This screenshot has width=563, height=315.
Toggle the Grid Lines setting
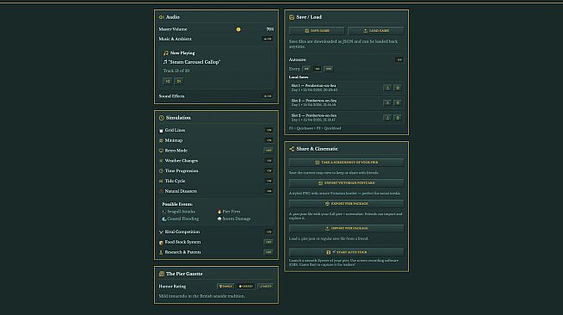pyautogui.click(x=269, y=130)
